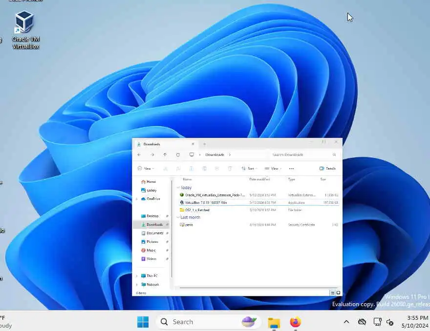Open Gallery in the navigation pane
Screen dimensions: 430x331
(x=149, y=190)
